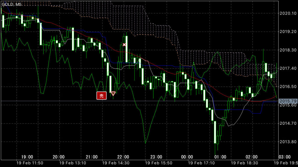The image size is (298, 167).
Task: Click price scale value 2014.70
Action: pyautogui.click(x=288, y=123)
